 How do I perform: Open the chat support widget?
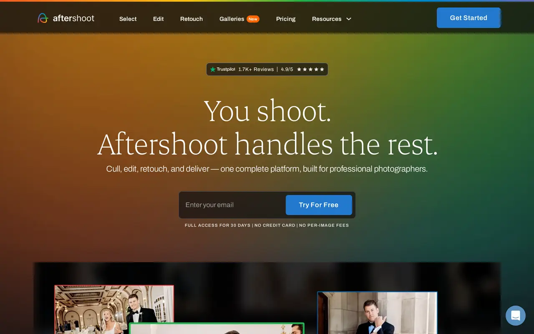(516, 316)
